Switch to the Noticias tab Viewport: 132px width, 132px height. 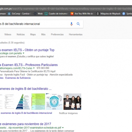coord(21,35)
